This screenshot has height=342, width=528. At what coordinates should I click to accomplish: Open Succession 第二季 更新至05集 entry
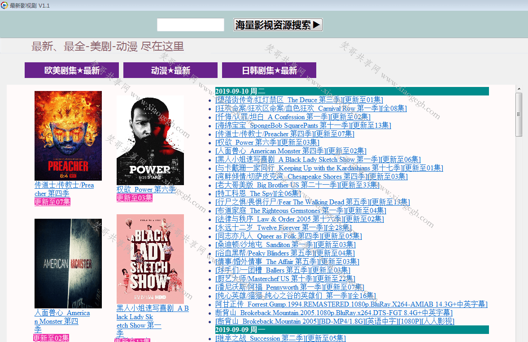click(280, 338)
